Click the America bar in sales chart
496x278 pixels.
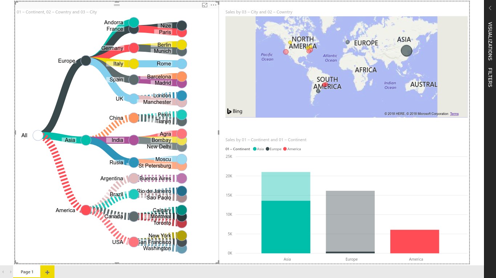tap(415, 241)
